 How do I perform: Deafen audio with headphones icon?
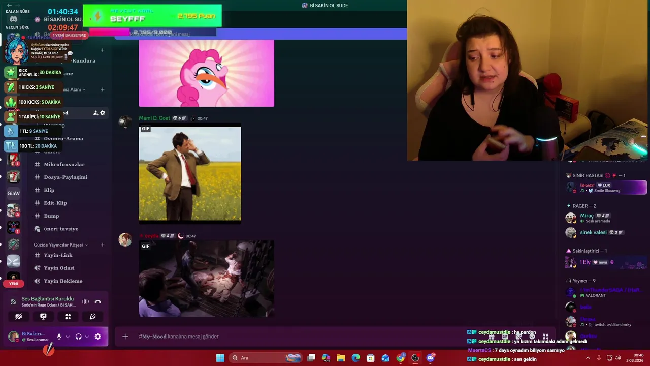(x=78, y=337)
